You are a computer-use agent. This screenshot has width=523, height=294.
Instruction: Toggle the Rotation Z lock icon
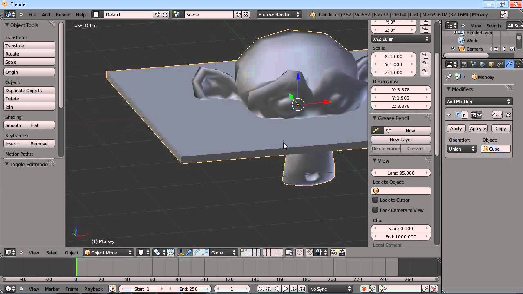pos(425,30)
